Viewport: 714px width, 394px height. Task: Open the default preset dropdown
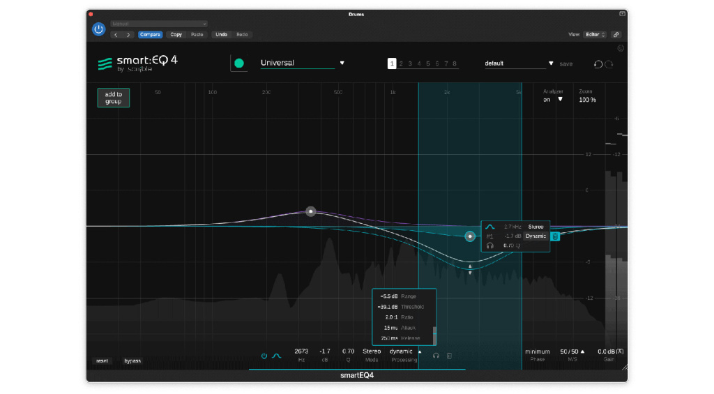click(x=519, y=63)
